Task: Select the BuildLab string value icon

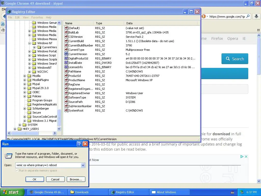Action: click(66, 32)
